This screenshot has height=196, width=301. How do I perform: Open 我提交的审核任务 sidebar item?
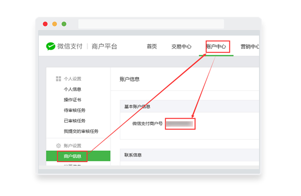pyautogui.click(x=81, y=131)
